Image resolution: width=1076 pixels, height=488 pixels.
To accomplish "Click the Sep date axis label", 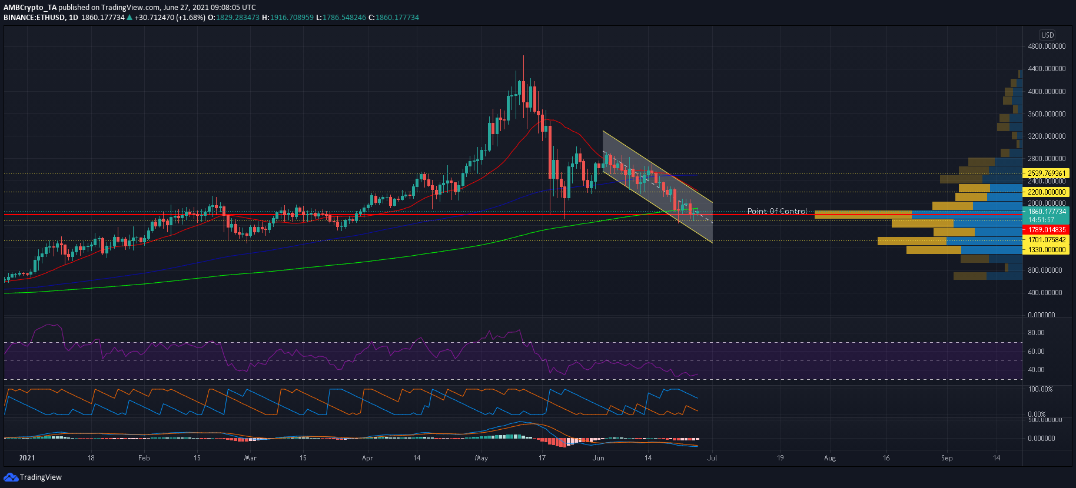I will click(947, 458).
